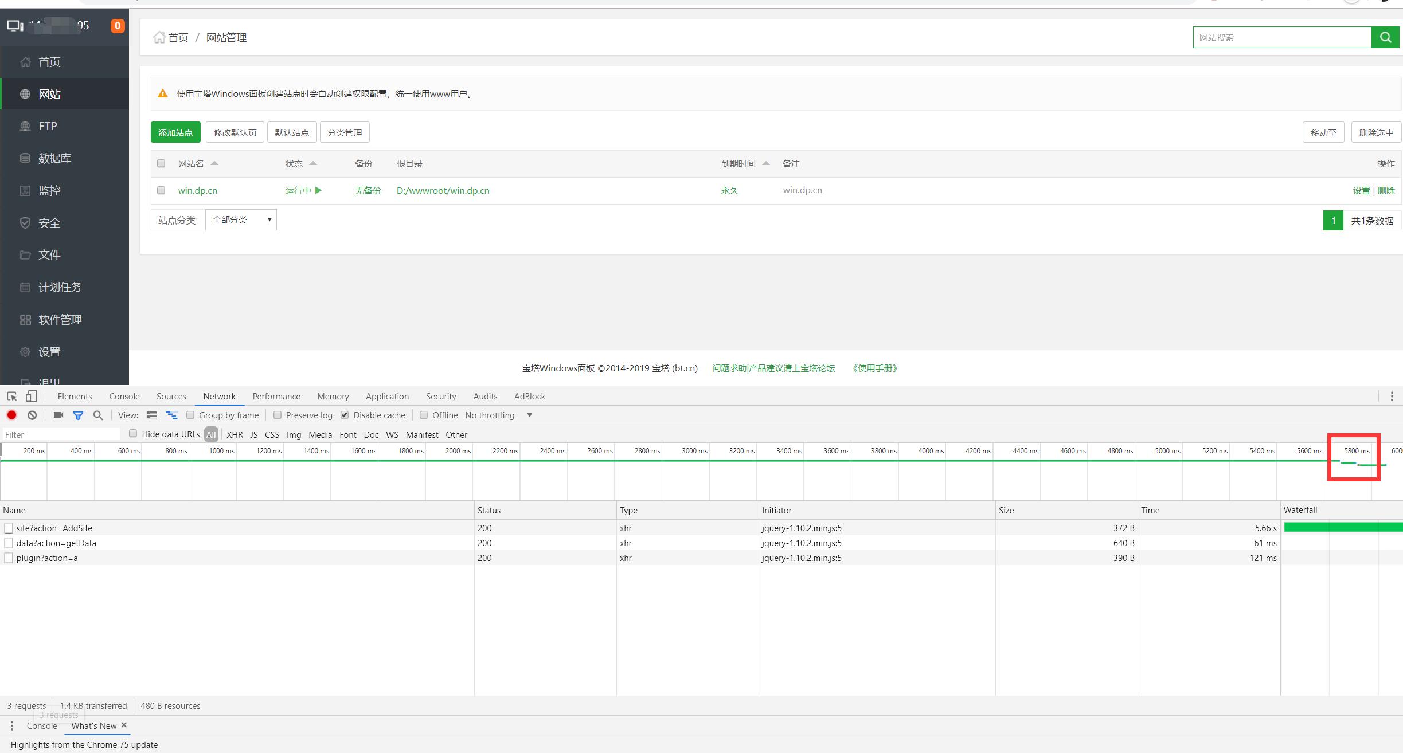Click the globe icon beside 网站
1403x753 pixels.
click(x=25, y=94)
